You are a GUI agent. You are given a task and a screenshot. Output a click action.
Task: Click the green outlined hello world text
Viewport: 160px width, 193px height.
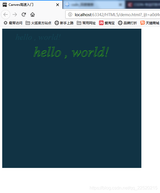(x=71, y=52)
